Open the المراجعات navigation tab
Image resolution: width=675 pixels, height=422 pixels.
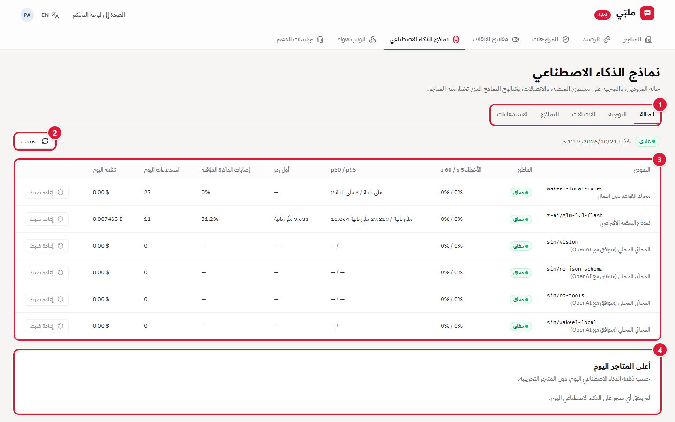click(x=550, y=39)
